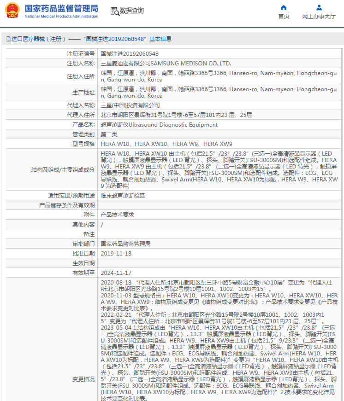Click the user icon above 网上办事大厅
Screen dimensions: 344x401
319,7
